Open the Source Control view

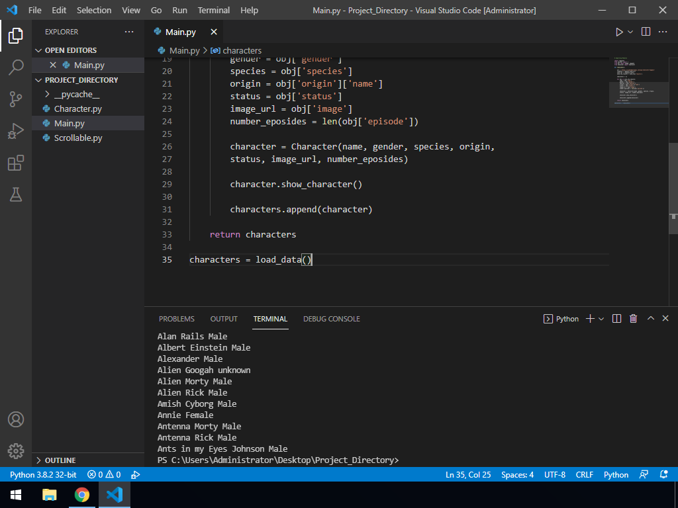pyautogui.click(x=16, y=99)
